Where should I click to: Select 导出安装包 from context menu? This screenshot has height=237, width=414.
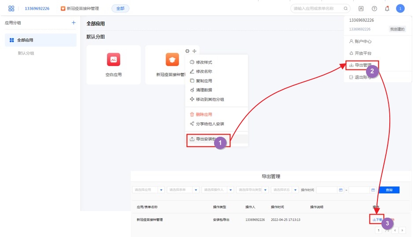pos(207,139)
